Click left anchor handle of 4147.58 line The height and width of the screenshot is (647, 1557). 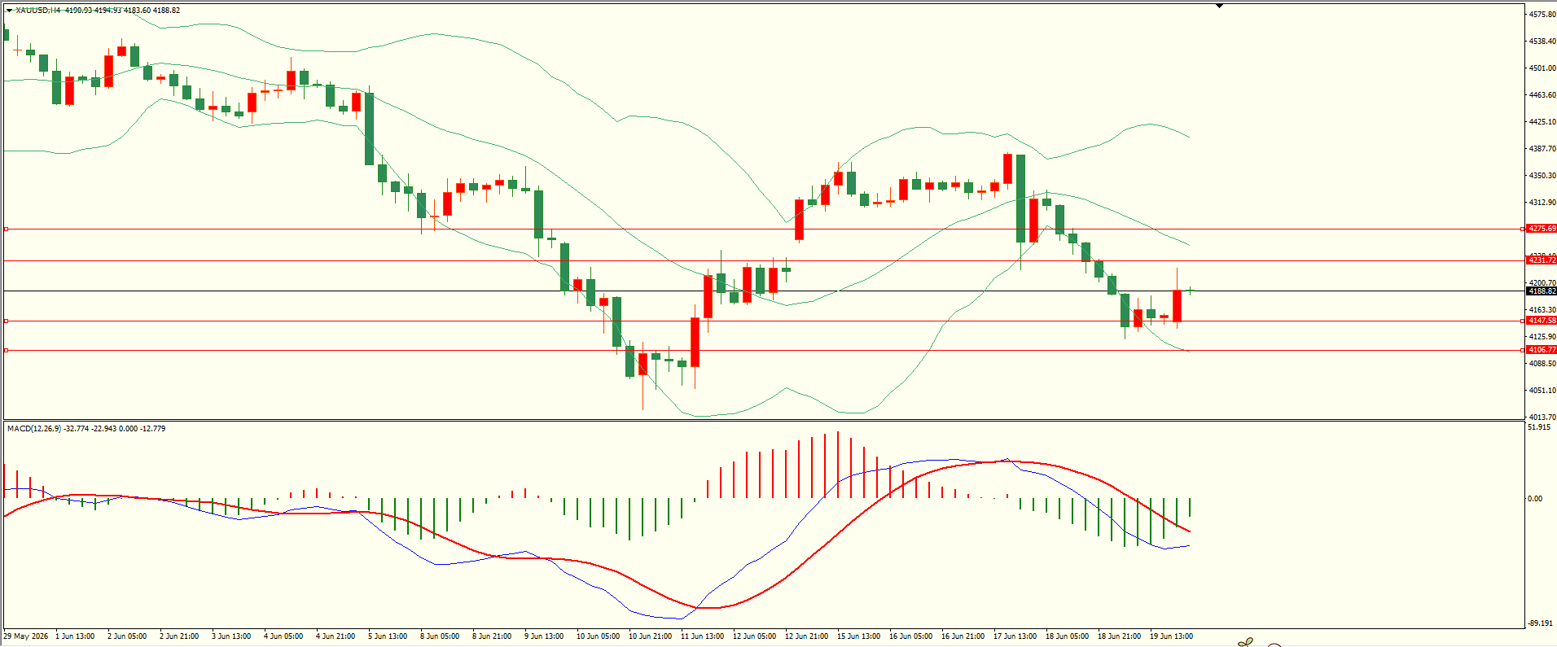click(x=7, y=321)
